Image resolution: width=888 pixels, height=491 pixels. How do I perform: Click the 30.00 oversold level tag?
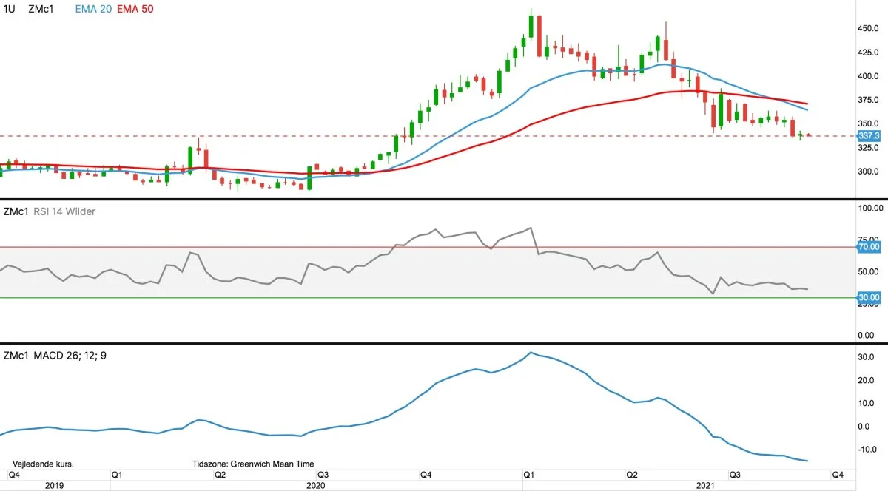click(868, 297)
